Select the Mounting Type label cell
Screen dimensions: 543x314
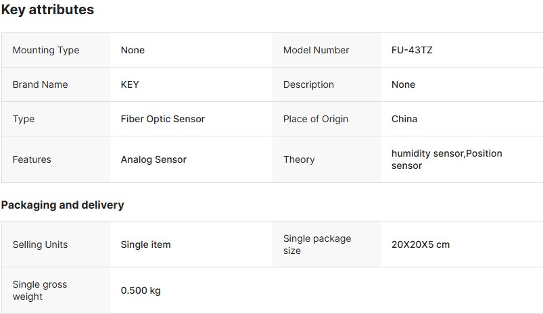click(x=46, y=50)
